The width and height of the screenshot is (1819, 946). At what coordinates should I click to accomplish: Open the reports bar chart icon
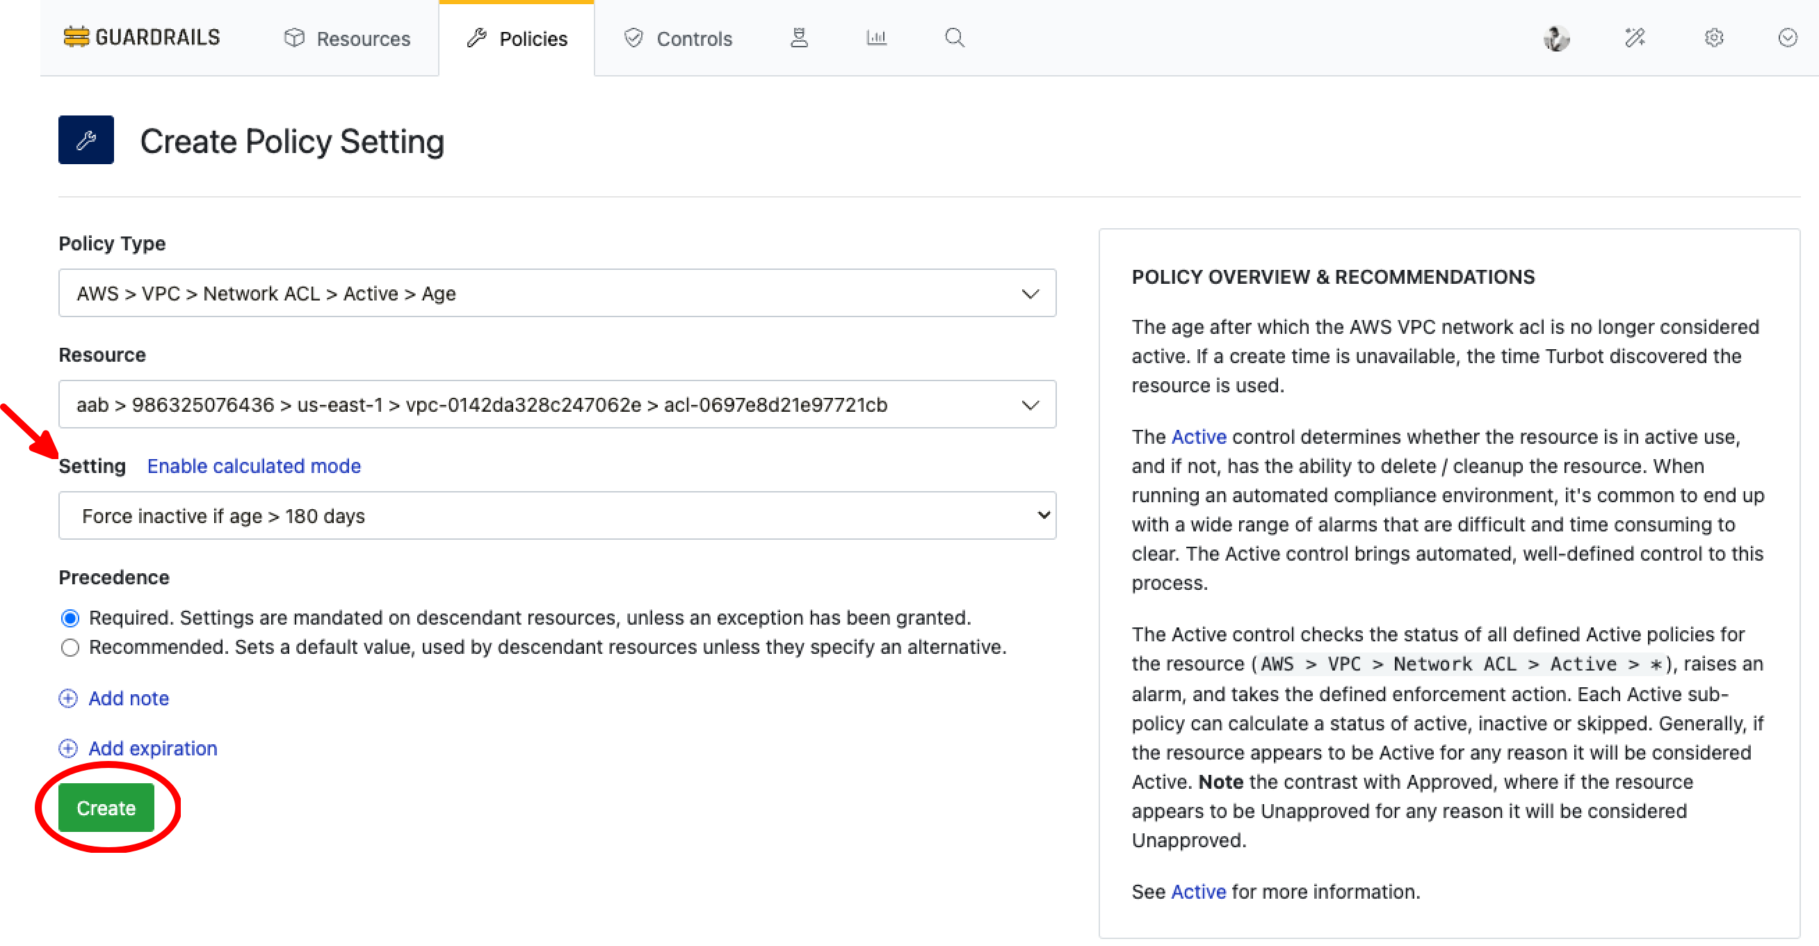tap(875, 38)
